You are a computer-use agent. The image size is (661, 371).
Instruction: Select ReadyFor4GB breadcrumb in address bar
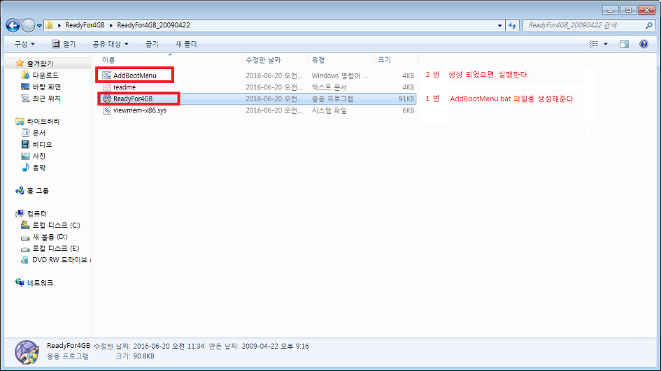pyautogui.click(x=85, y=25)
